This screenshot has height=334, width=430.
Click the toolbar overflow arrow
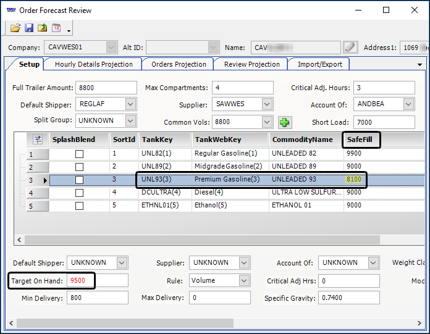pos(69,30)
